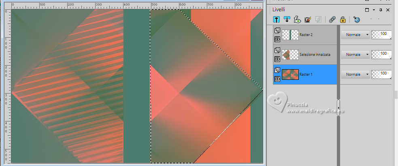Select the Raster 1 layer name
398x166 pixels.
click(x=306, y=74)
